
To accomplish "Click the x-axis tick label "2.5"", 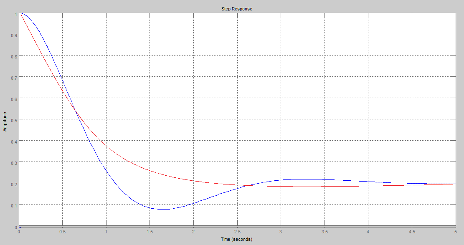I will [x=237, y=232].
